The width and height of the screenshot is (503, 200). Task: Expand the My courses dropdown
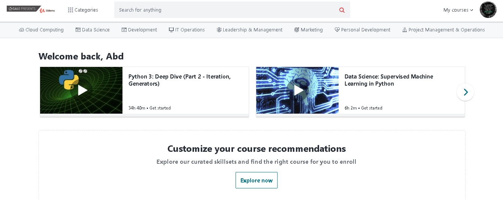458,10
